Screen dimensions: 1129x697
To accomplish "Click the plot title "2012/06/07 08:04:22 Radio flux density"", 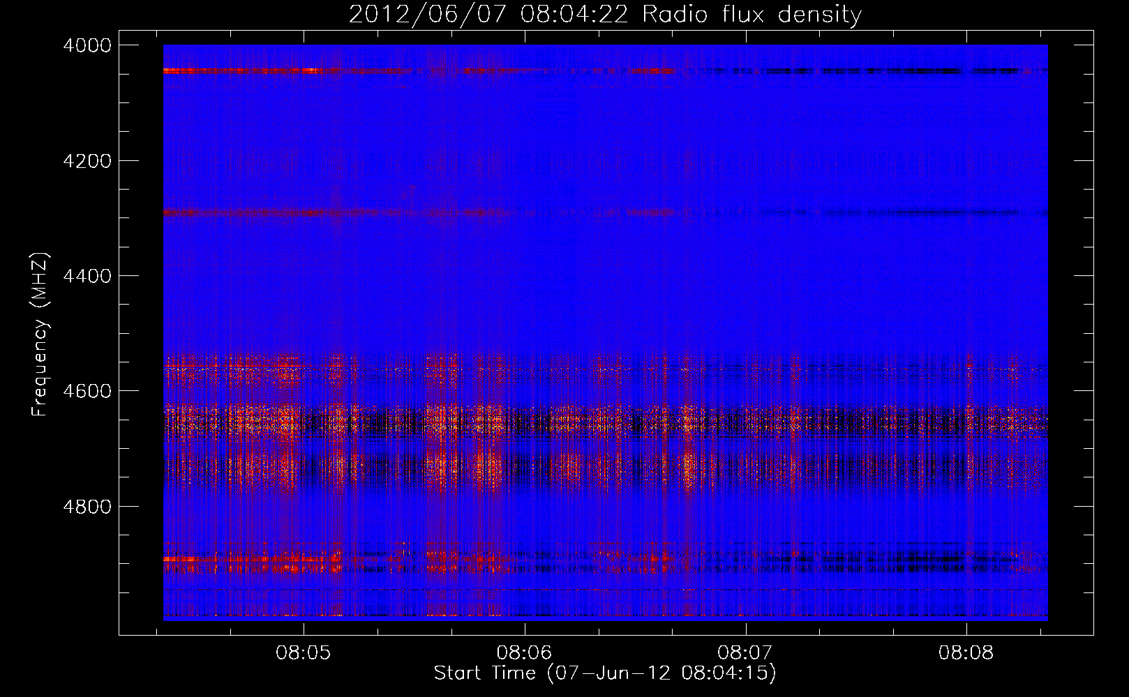I will click(605, 15).
